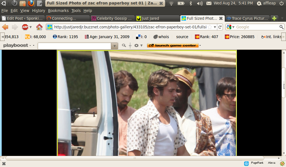Click the Bing I: 68,000 entry

pos(35,37)
